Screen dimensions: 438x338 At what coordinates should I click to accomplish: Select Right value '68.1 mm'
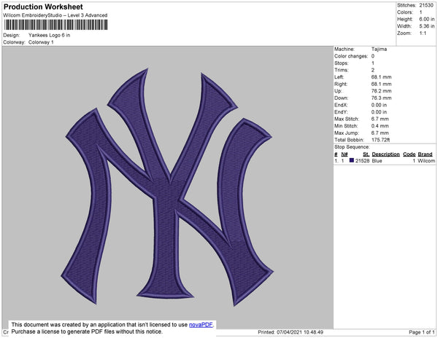coord(381,84)
